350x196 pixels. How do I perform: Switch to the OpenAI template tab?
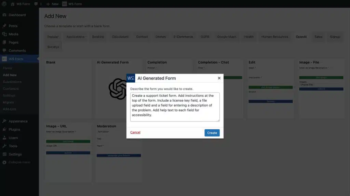click(301, 37)
